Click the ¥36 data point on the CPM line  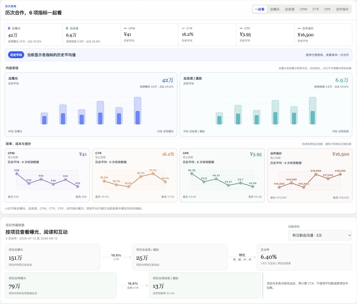29,183
